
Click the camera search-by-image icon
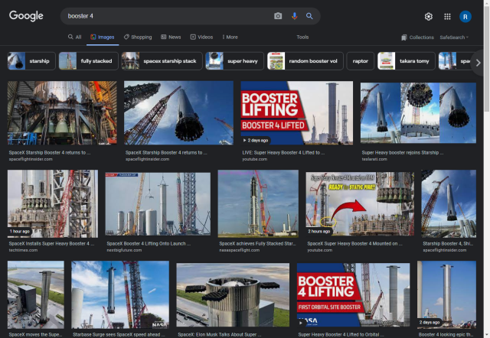click(x=278, y=16)
